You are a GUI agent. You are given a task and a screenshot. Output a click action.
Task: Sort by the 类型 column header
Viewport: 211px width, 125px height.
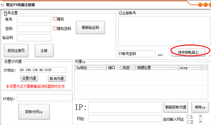pos(128,68)
